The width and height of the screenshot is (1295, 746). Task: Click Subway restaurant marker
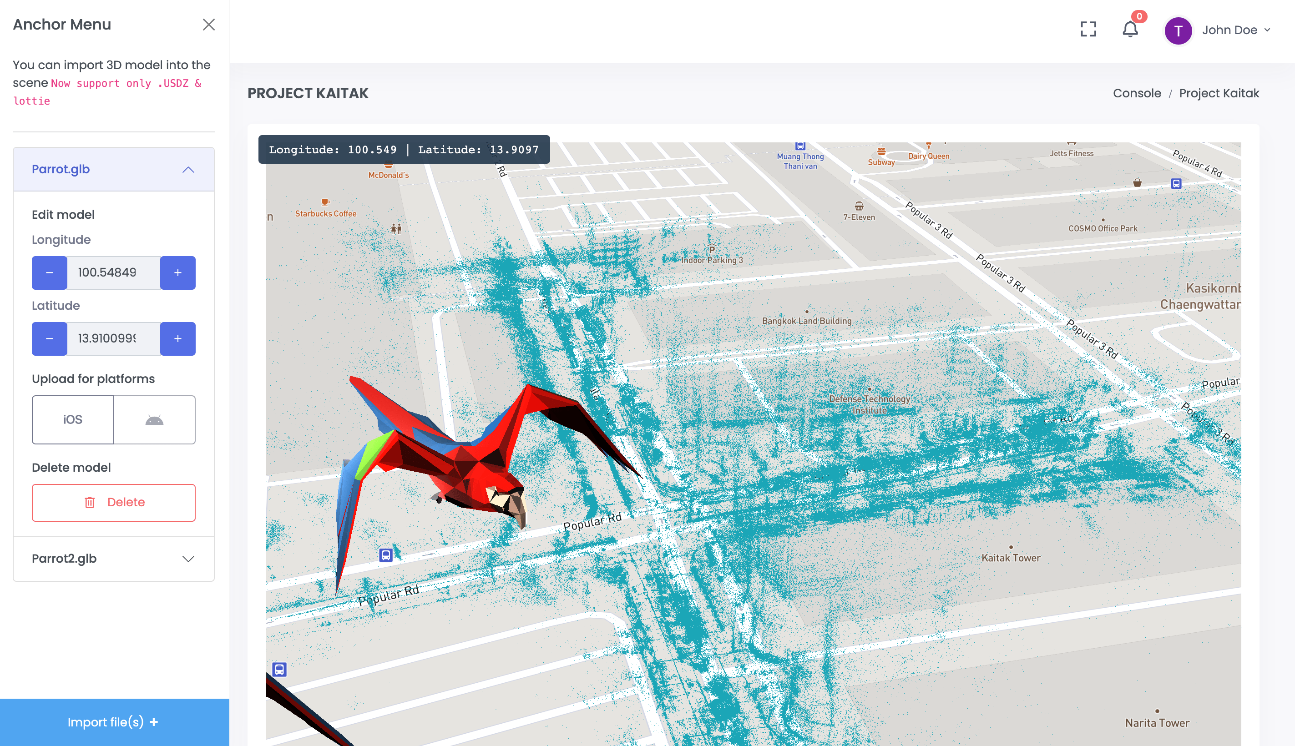pos(881,157)
